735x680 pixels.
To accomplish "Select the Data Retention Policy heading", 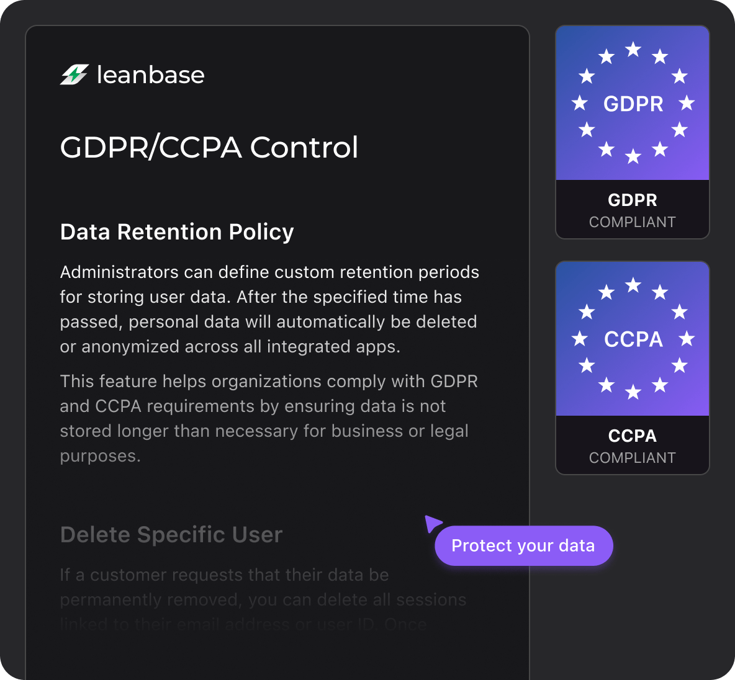I will click(177, 232).
